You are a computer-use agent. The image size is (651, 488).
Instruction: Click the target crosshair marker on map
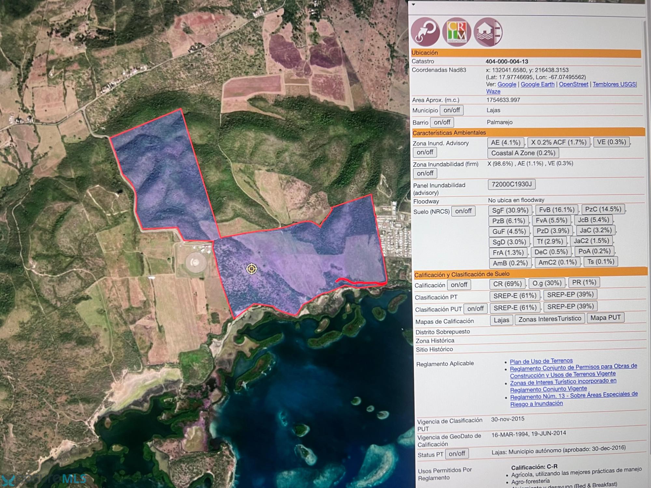[251, 269]
